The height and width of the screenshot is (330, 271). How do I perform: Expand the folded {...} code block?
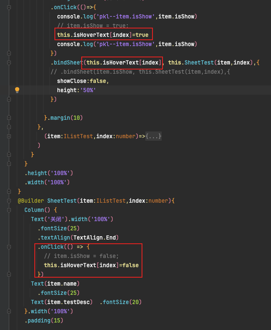click(153, 136)
